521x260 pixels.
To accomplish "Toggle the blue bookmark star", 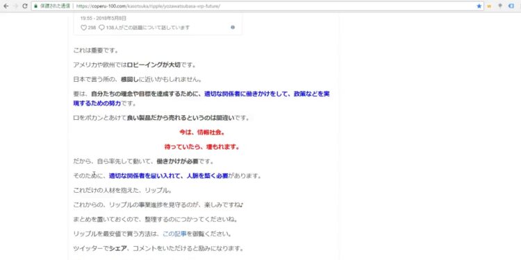I will coord(479,6).
